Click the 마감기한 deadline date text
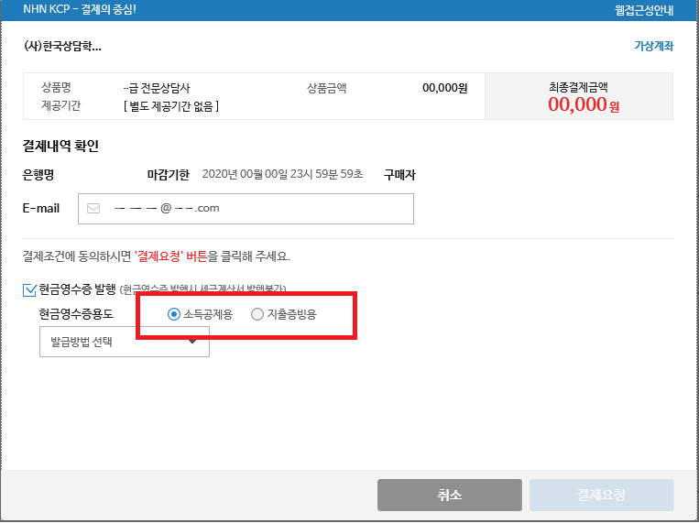699x523 pixels. [282, 174]
